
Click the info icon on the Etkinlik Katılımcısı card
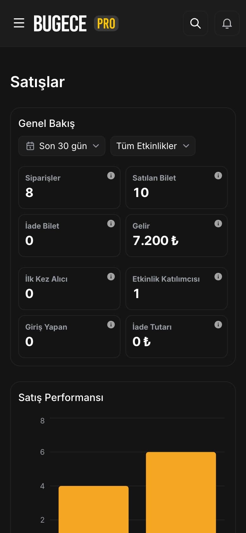point(218,277)
